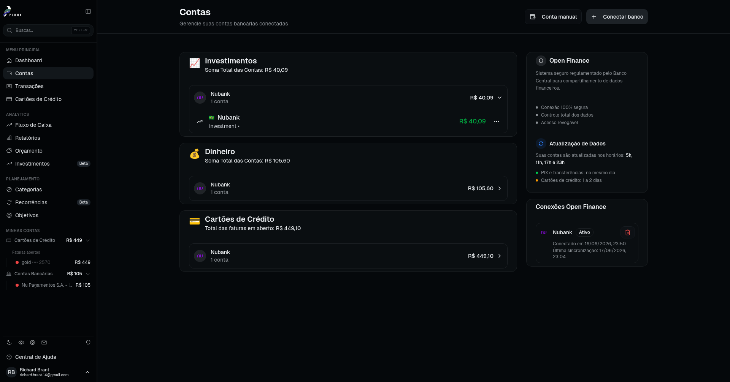Image resolution: width=730 pixels, height=382 pixels.
Task: Delete Nubank connection trash icon
Action: pos(628,232)
